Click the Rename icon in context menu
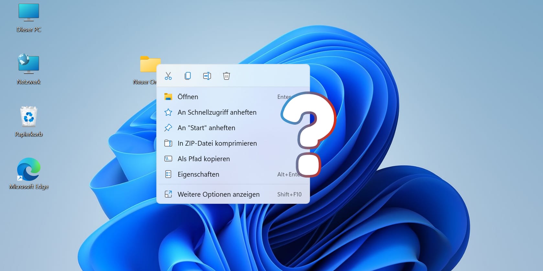 [207, 76]
